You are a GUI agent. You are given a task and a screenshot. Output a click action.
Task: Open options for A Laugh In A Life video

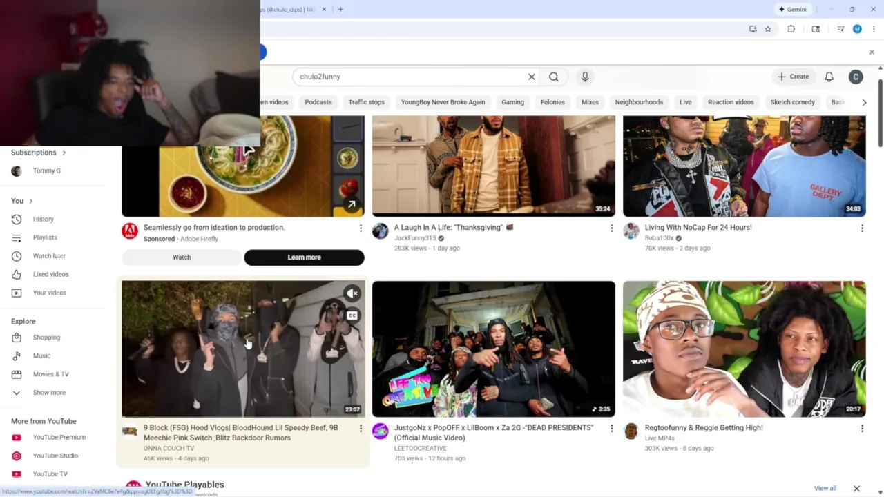(x=611, y=228)
